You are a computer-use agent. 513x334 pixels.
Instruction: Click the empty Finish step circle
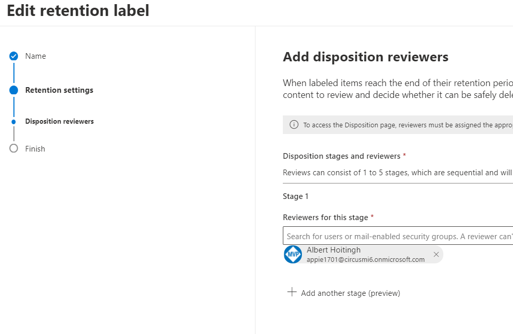pos(14,148)
